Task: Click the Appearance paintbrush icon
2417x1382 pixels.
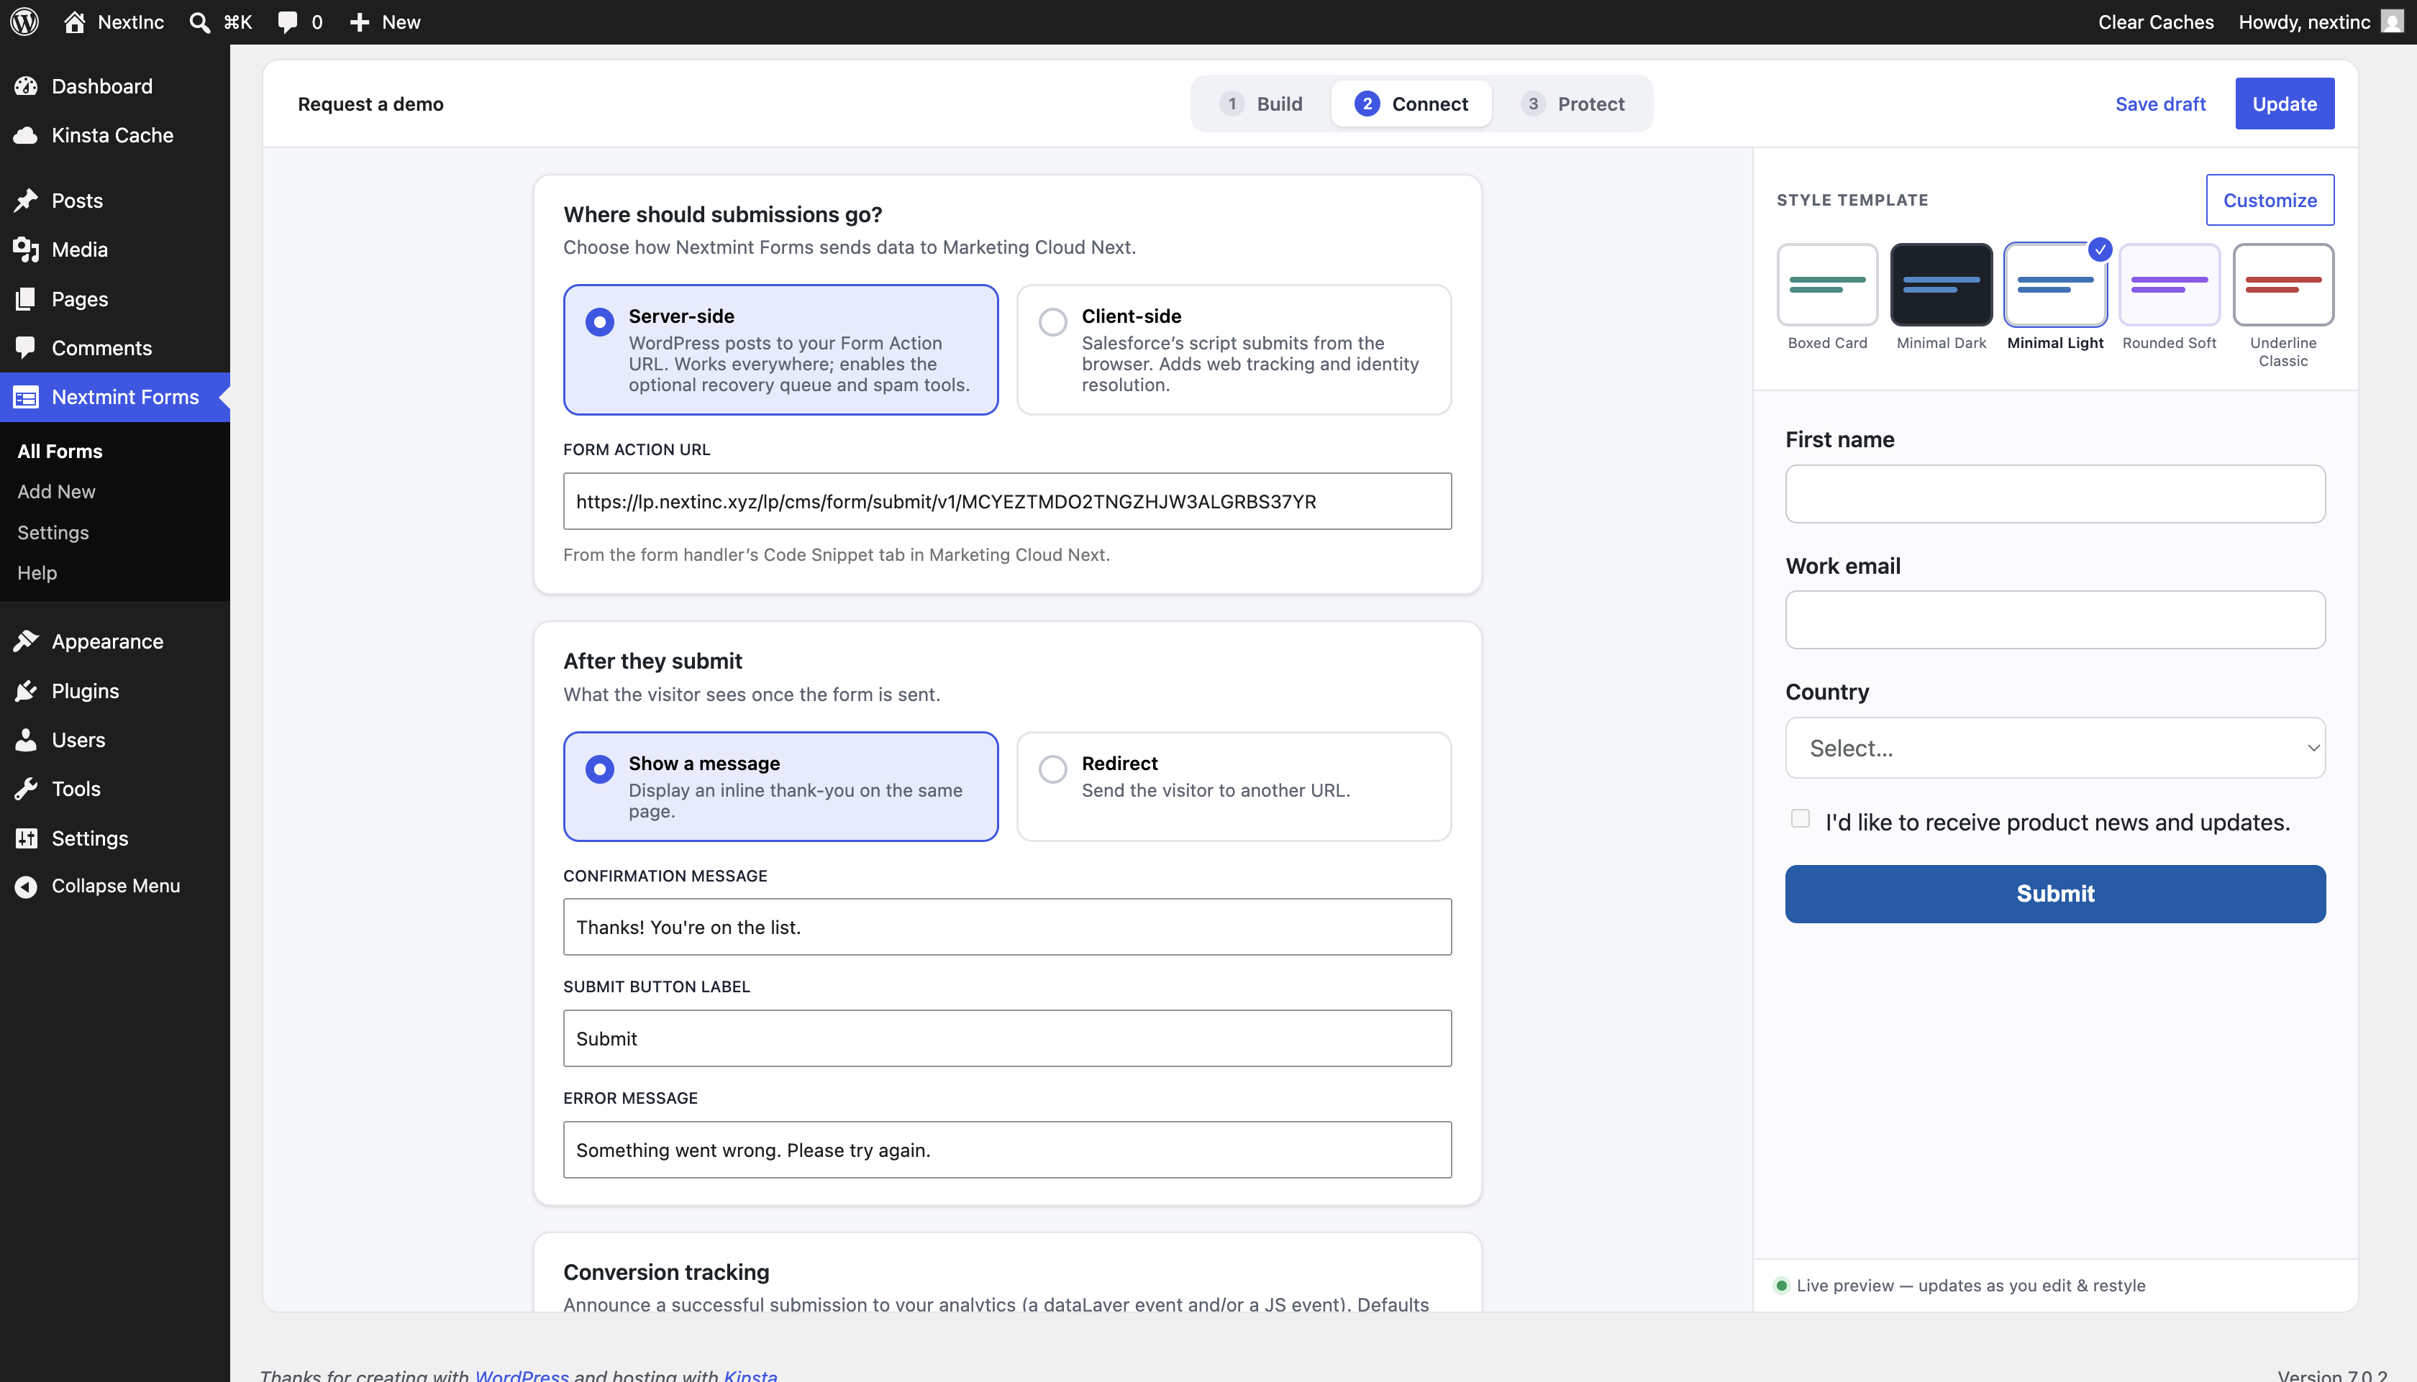Action: 26,641
